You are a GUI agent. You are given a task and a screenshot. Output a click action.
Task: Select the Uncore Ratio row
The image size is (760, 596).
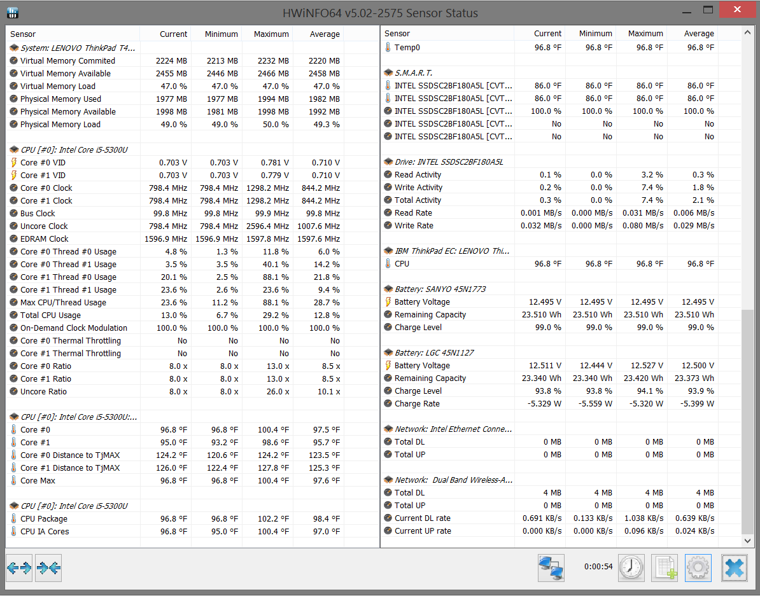[x=192, y=392]
